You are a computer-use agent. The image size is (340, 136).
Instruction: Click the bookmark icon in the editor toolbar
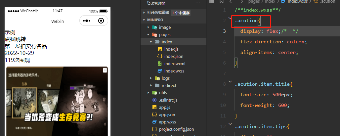(221, 2)
